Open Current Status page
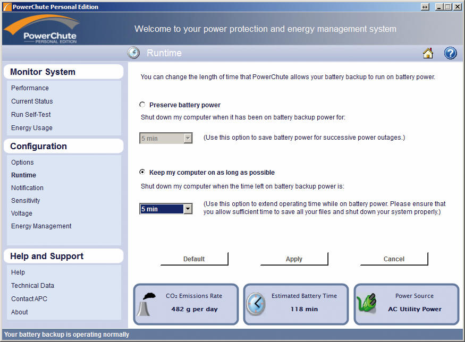This screenshot has height=342, width=465. click(32, 101)
